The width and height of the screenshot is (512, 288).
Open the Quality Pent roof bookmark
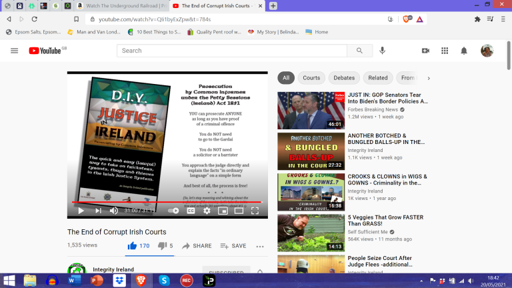click(x=214, y=32)
